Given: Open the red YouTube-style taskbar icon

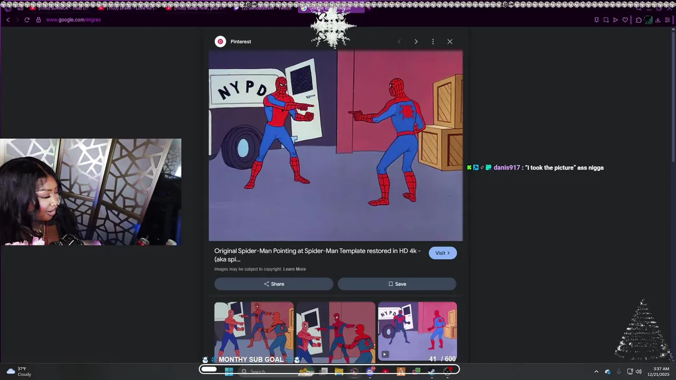Looking at the screenshot, I should 386,372.
